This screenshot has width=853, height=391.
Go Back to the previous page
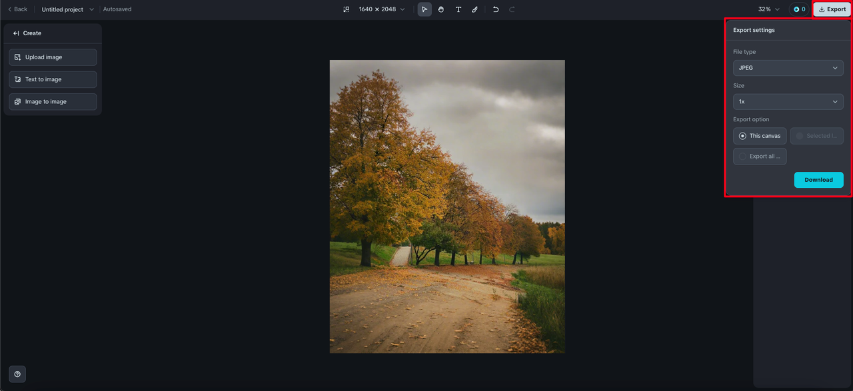[x=17, y=9]
